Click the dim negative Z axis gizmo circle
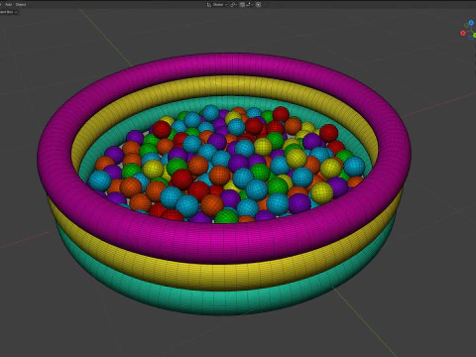The height and width of the screenshot is (357, 476). click(471, 38)
